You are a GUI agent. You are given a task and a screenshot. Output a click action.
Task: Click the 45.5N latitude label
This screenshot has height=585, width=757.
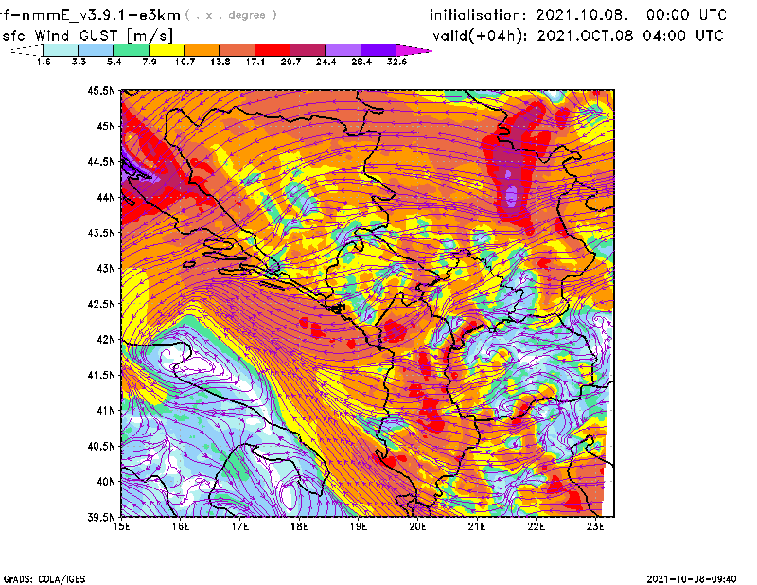point(101,90)
